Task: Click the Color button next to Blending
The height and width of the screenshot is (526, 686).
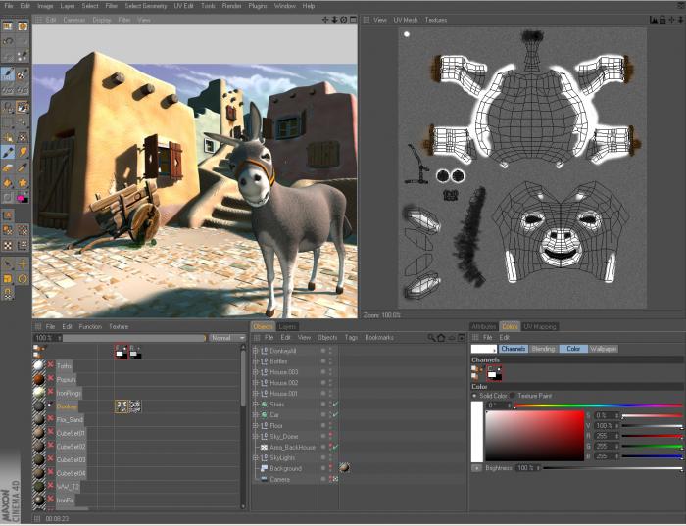Action: pyautogui.click(x=573, y=349)
